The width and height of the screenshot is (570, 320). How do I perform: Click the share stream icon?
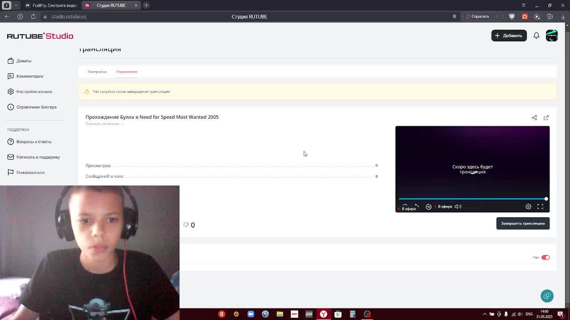coord(534,118)
